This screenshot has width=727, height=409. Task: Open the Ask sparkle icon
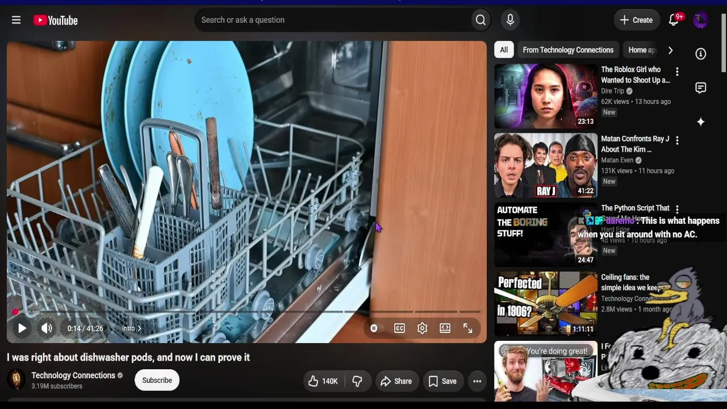coord(701,122)
